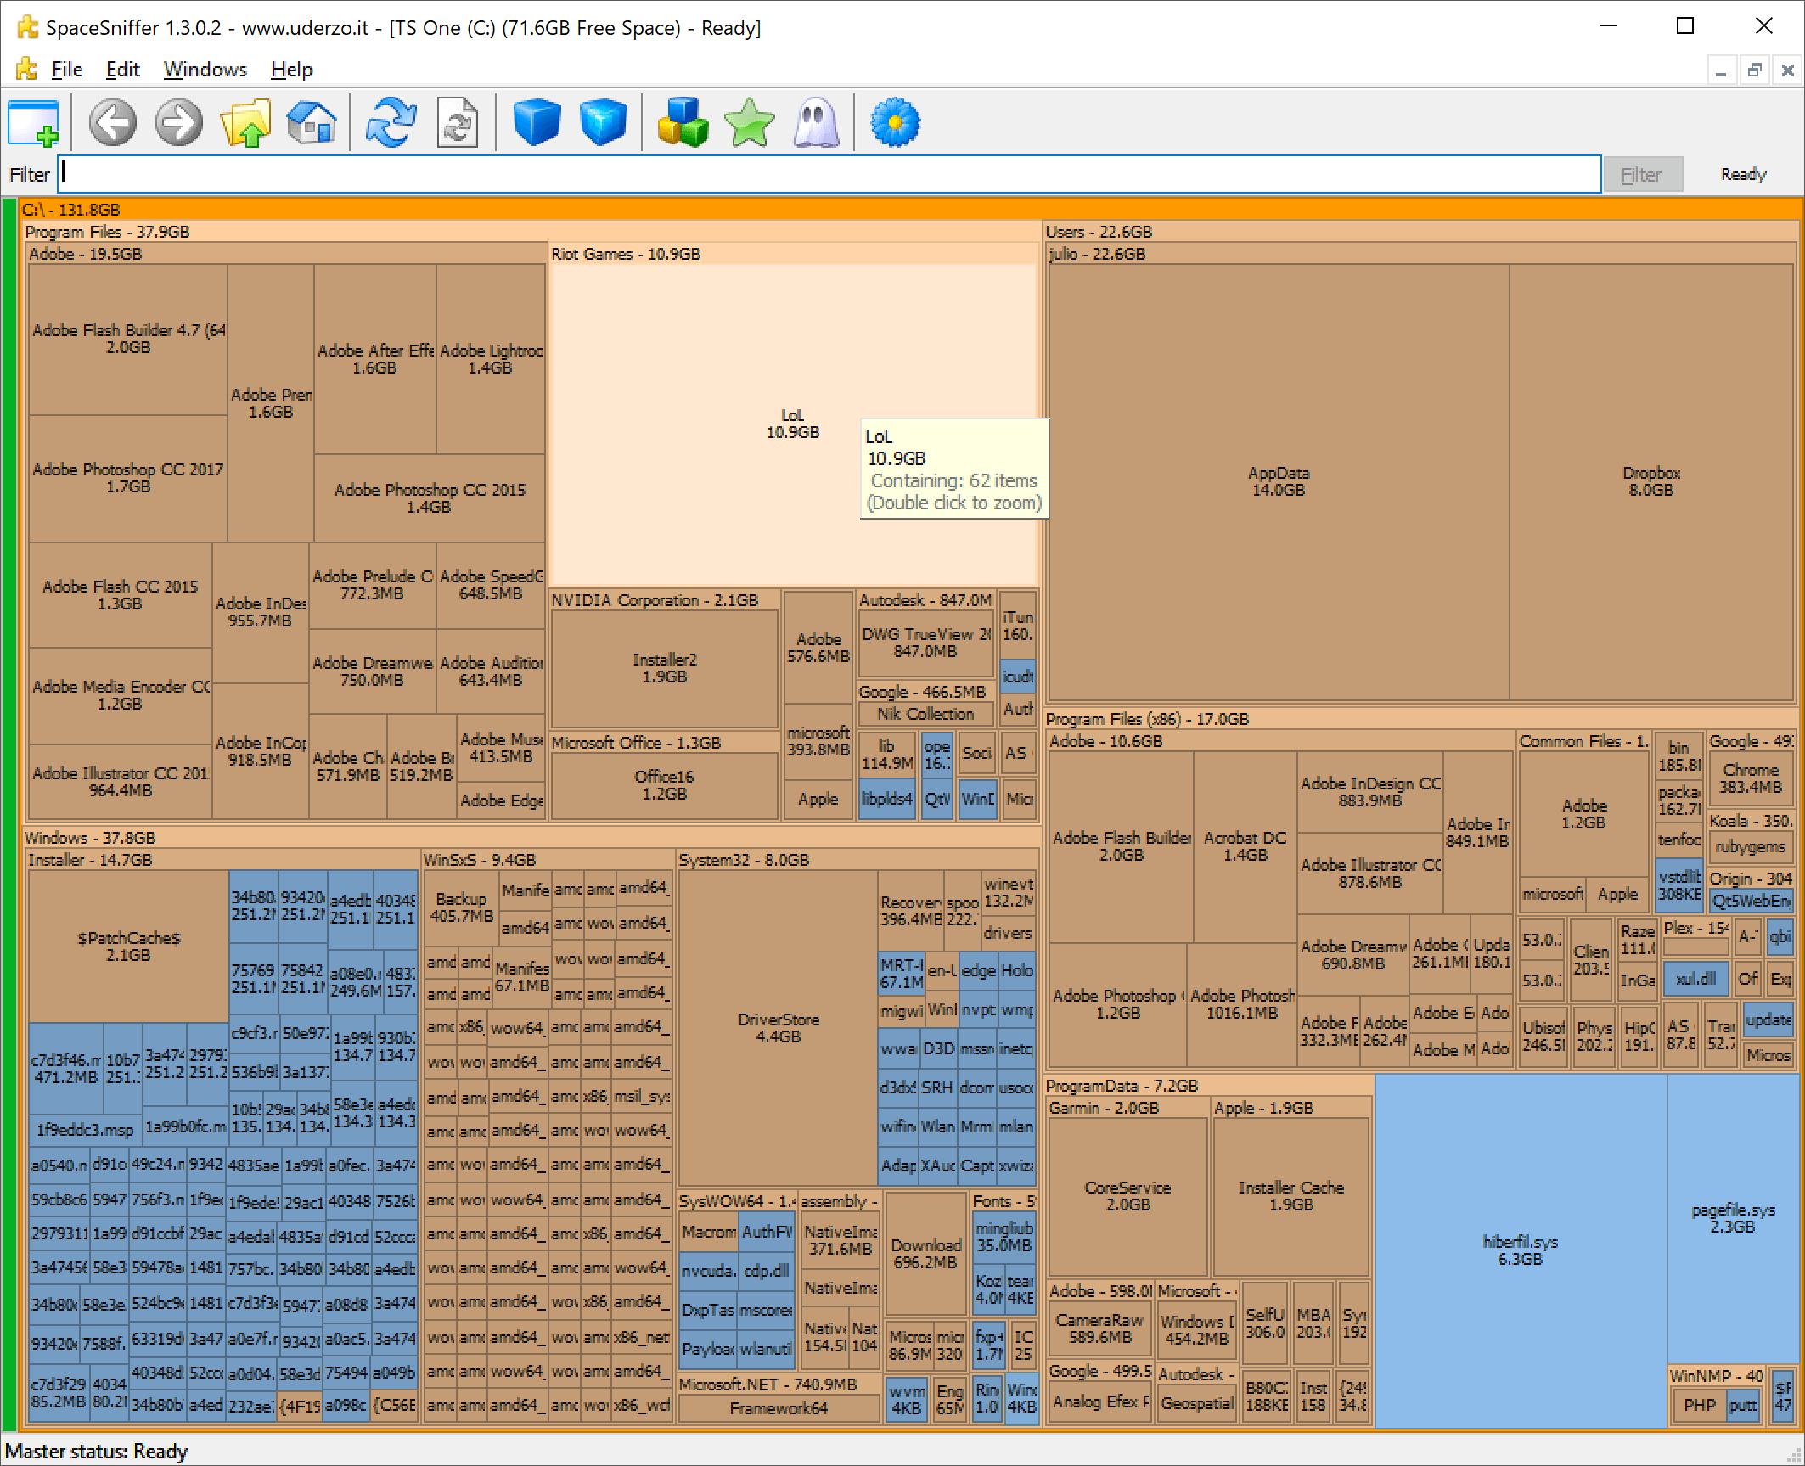Go back with the left arrow icon

tap(113, 123)
